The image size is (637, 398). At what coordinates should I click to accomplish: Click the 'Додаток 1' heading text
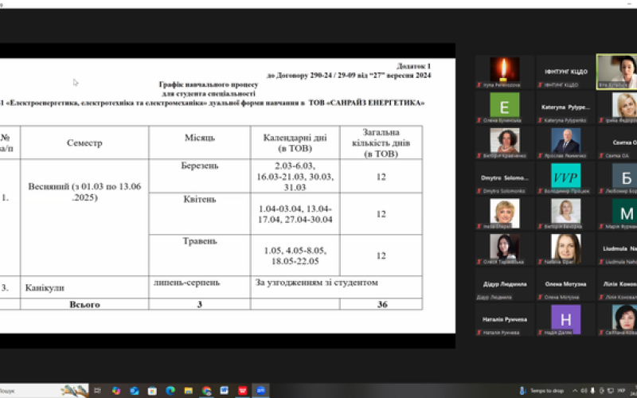pos(413,66)
